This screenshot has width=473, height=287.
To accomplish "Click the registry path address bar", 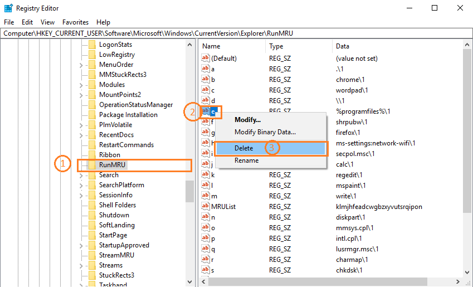I will point(236,33).
